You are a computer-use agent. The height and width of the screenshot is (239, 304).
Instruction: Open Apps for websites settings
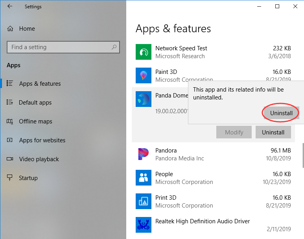42,140
